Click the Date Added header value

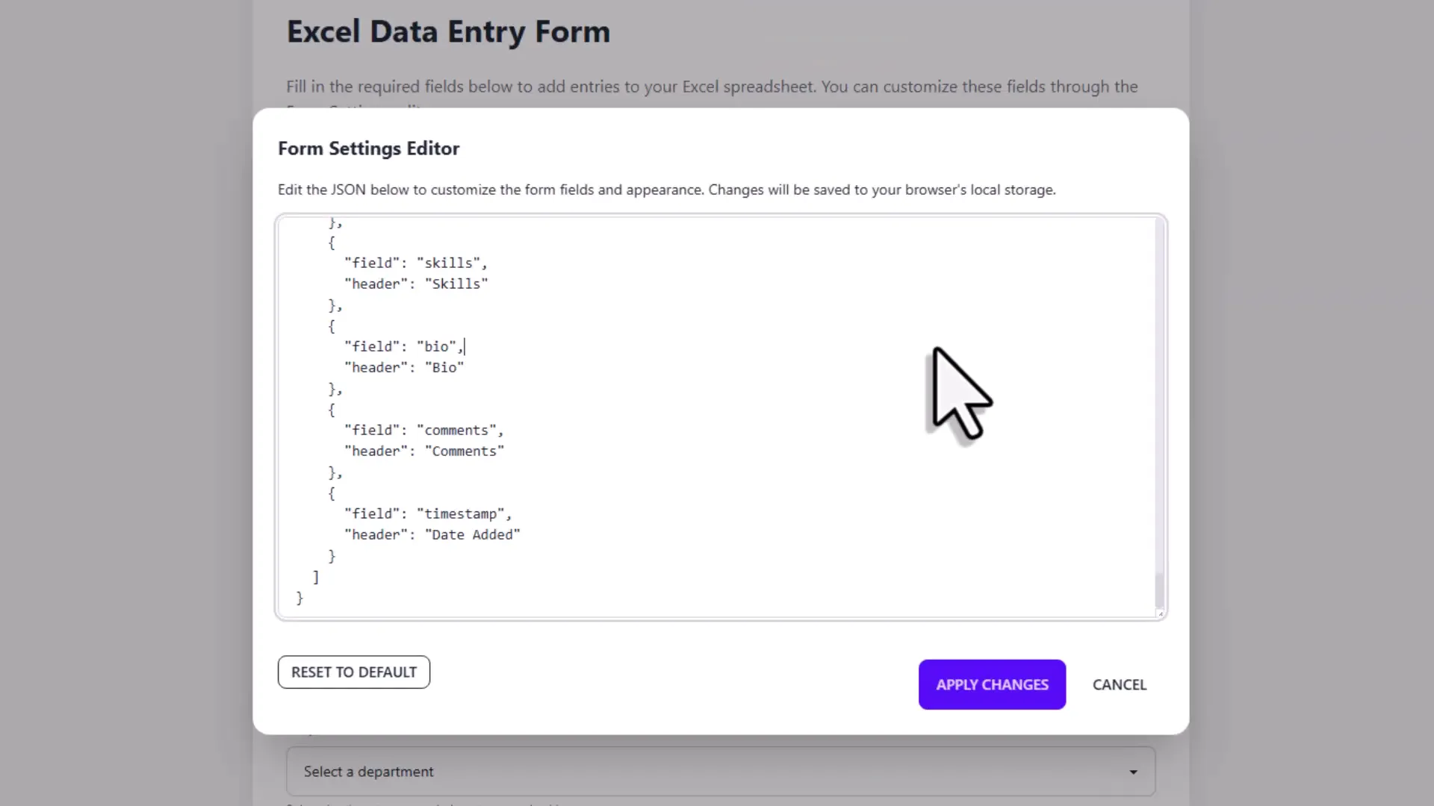click(x=473, y=534)
